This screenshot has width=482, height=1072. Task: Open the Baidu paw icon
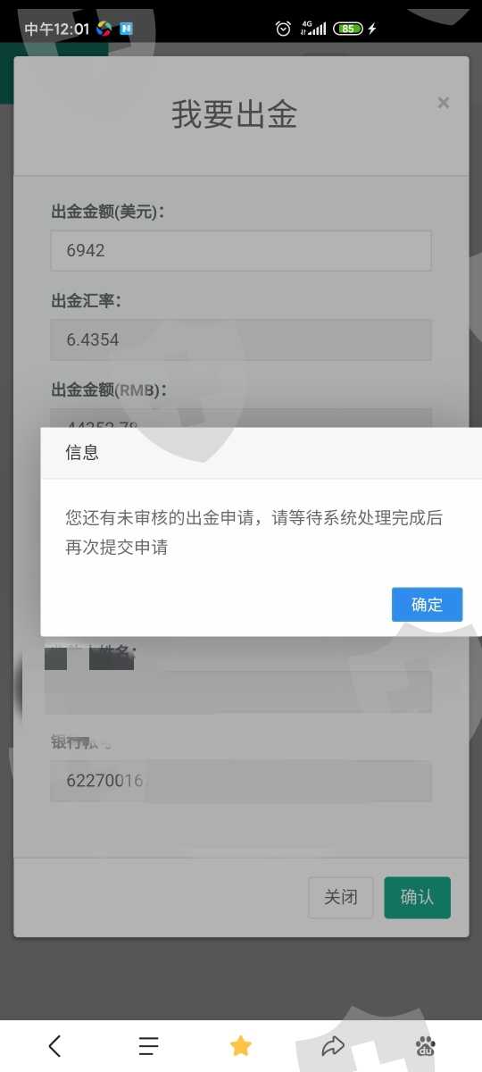point(426,1046)
